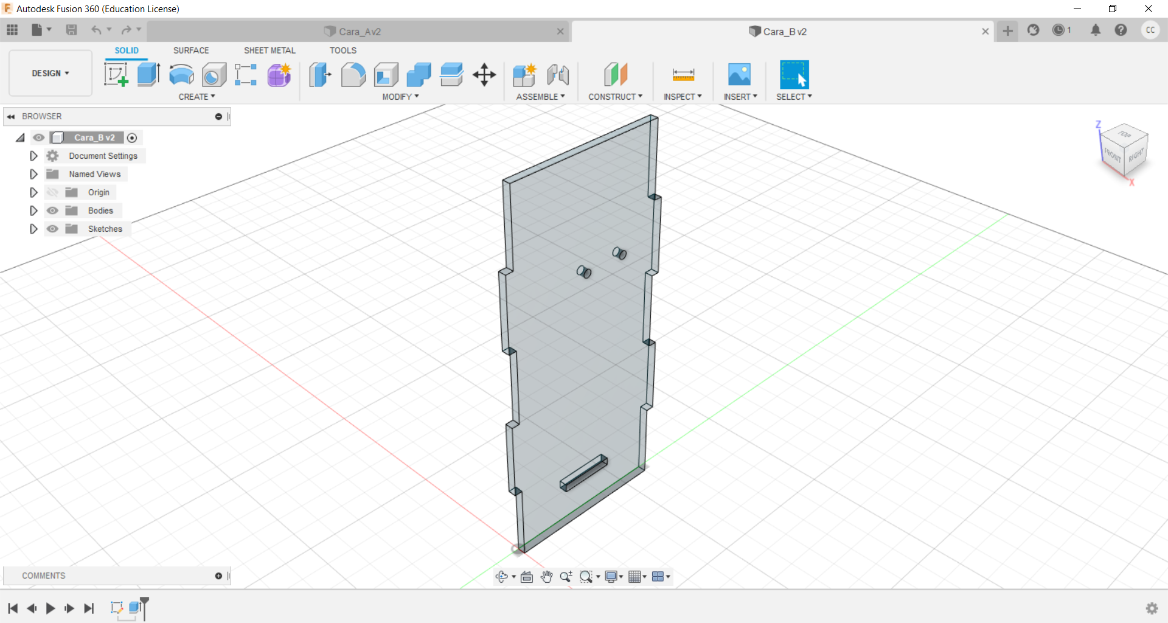Open the ASSEMBLE dropdown menu
Screen dimensions: 1168x623
(x=540, y=97)
